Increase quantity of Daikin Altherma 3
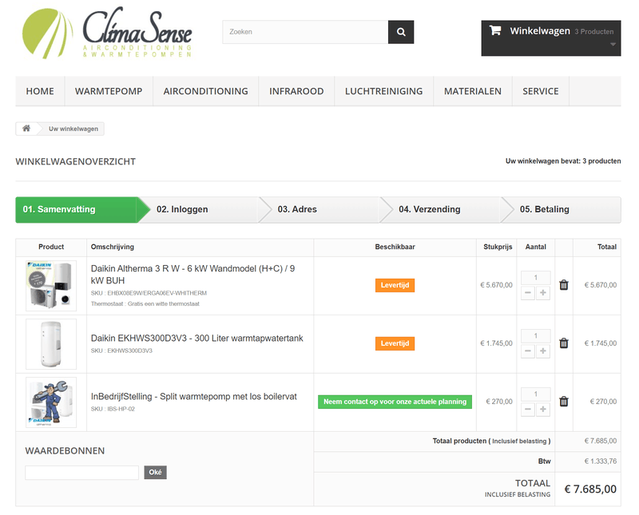 (543, 292)
